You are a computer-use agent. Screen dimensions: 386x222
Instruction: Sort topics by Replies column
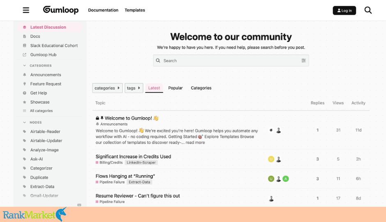click(x=317, y=103)
